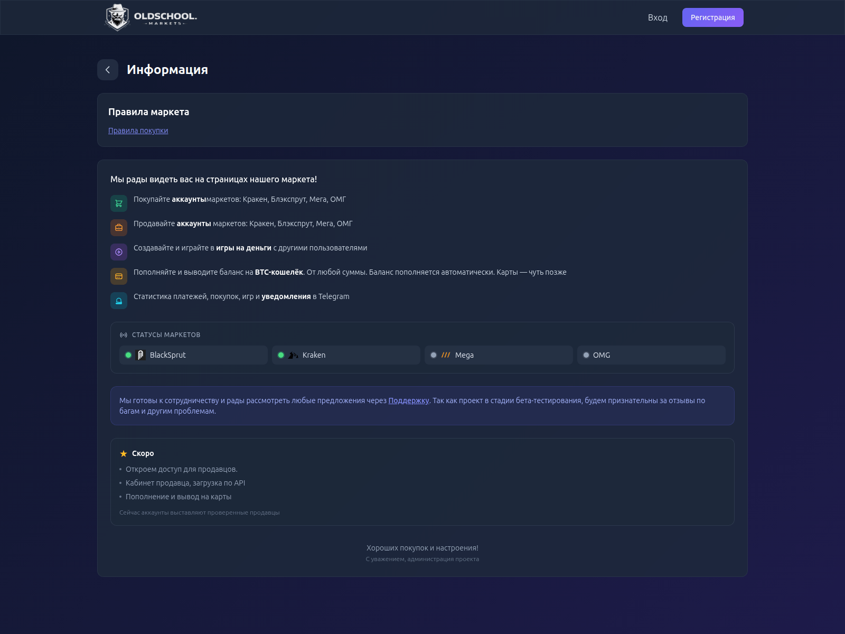Click the green status dot for BlackSprut
The image size is (845, 634).
pos(128,355)
